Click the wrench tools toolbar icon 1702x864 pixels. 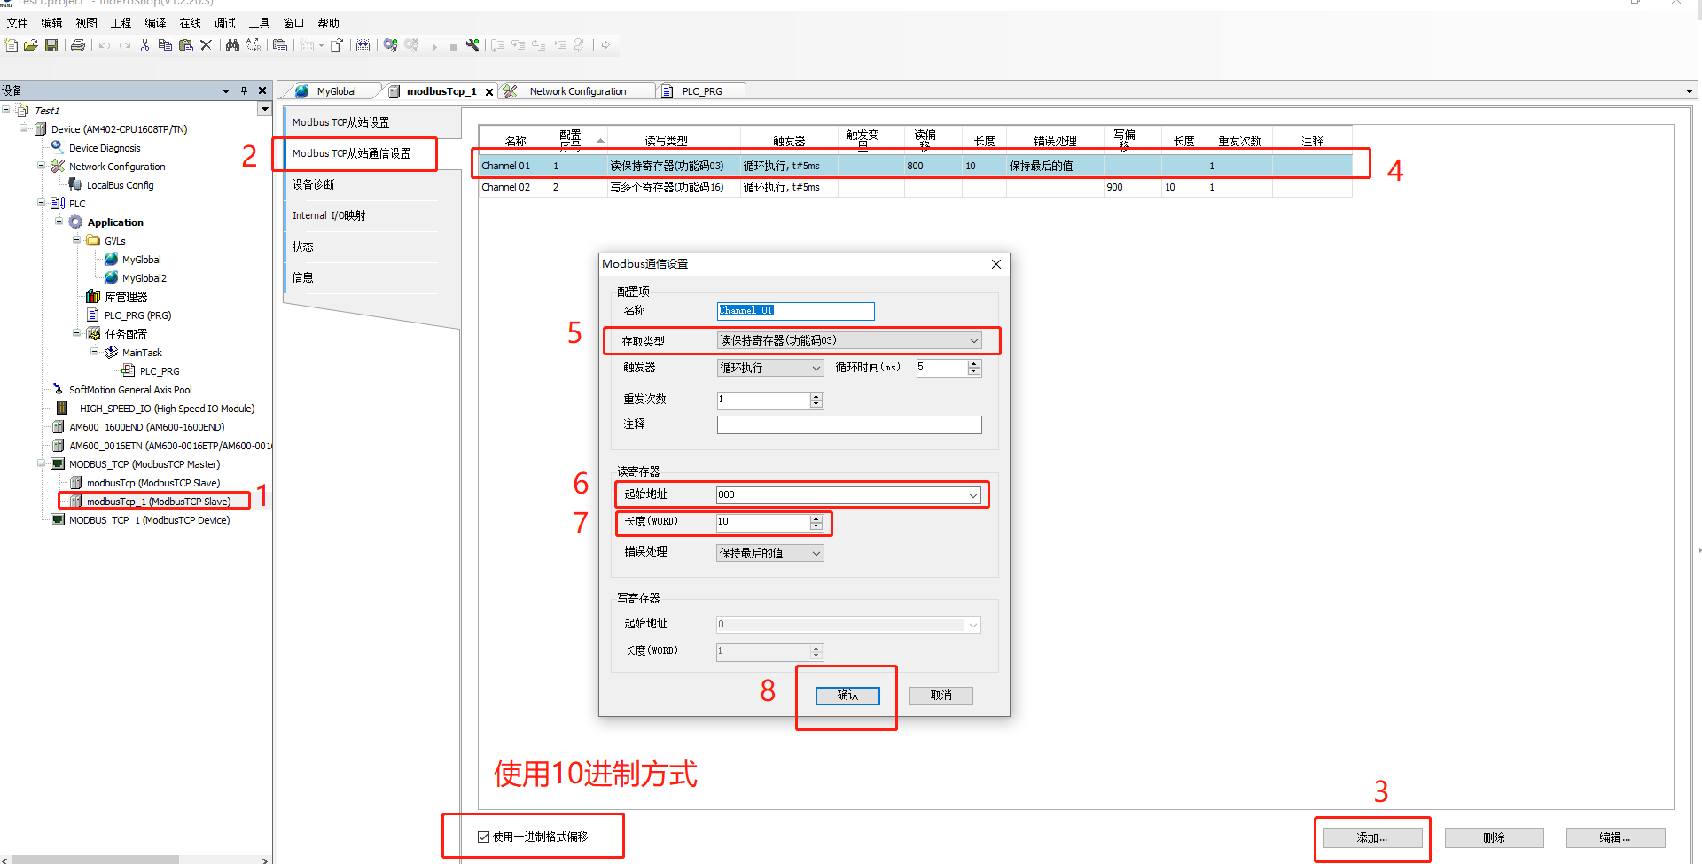(472, 45)
